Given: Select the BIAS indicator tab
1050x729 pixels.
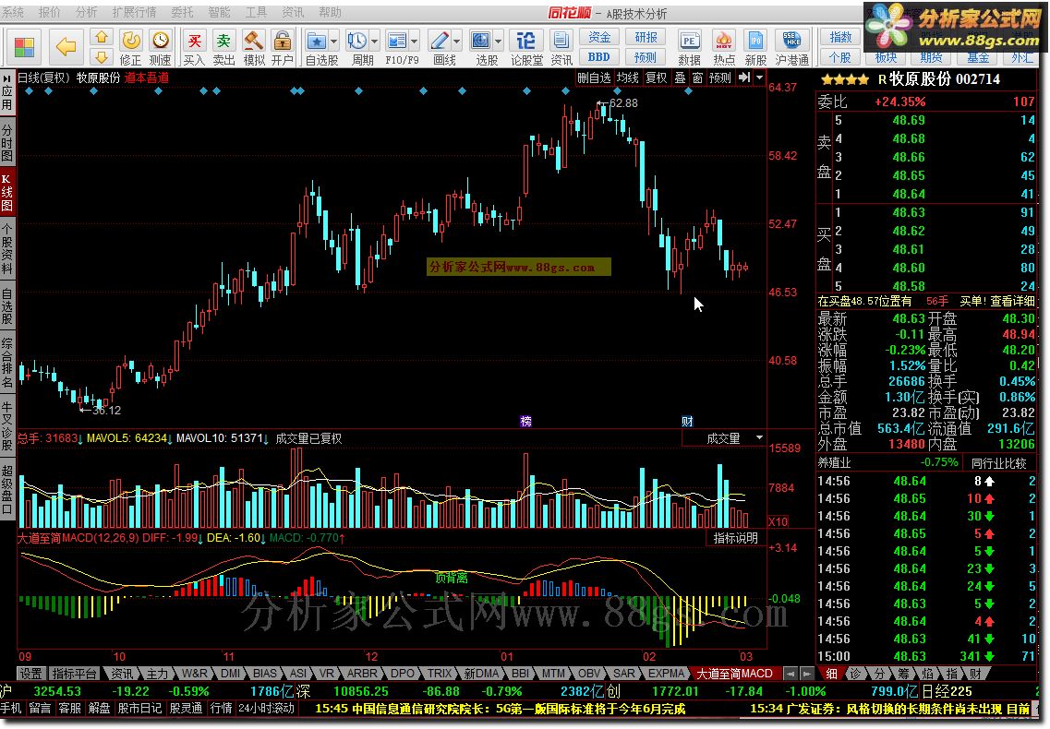Looking at the screenshot, I should click(264, 674).
